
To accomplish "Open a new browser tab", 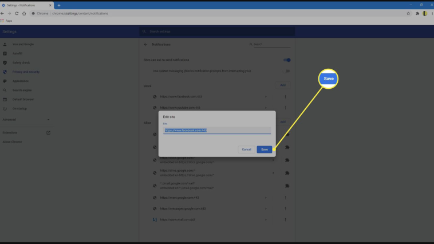I will click(x=58, y=5).
